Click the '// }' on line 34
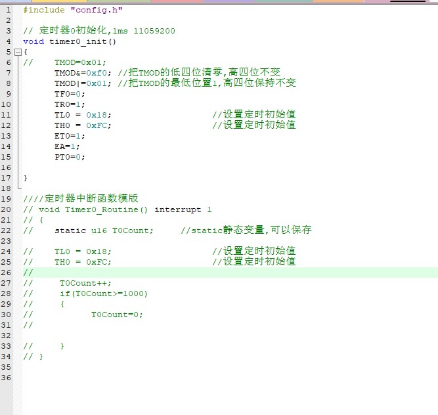 [x=33, y=357]
